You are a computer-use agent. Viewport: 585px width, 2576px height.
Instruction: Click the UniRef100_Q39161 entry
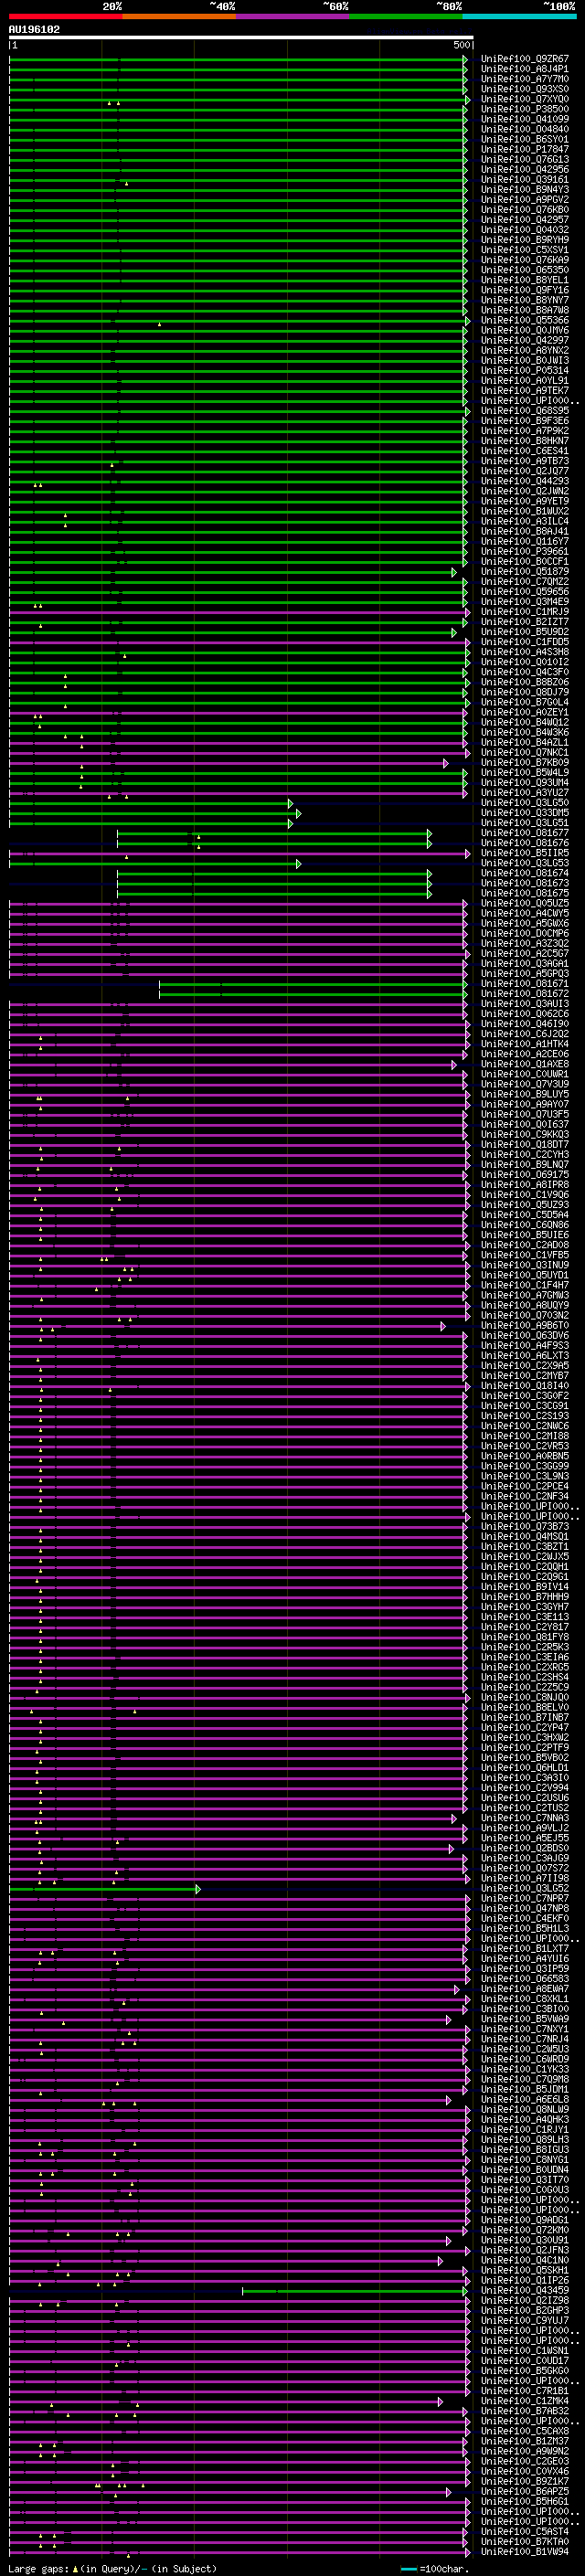tap(525, 179)
